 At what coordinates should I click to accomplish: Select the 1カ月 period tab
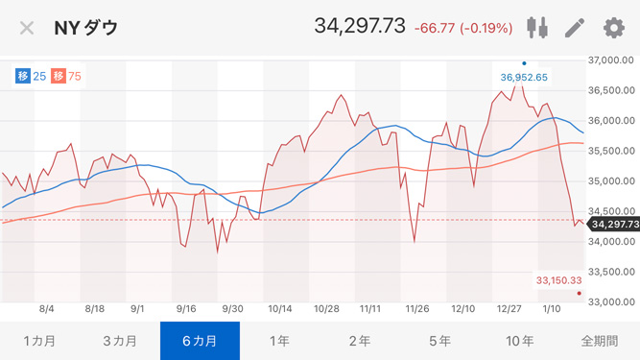pos(40,341)
